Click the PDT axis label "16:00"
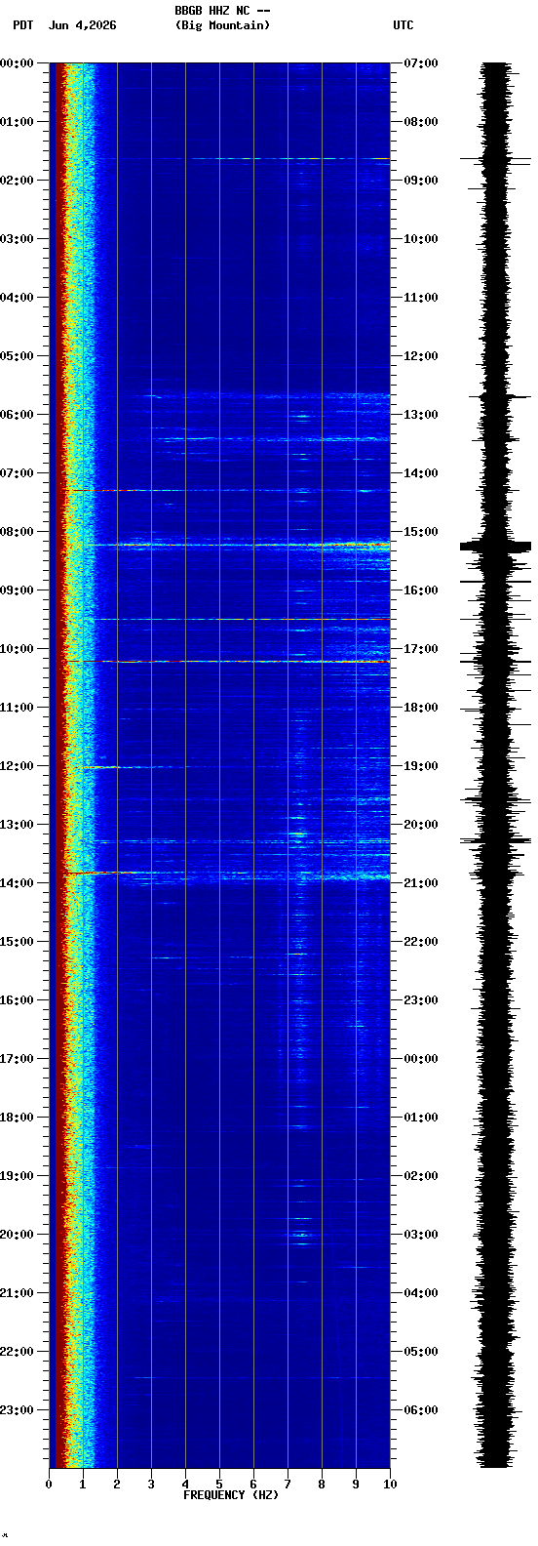Screen dimensions: 538x1546 [x=17, y=1000]
